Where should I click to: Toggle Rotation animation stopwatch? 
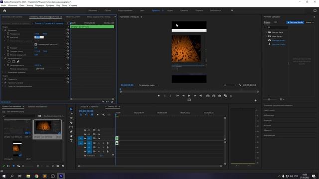8,48
